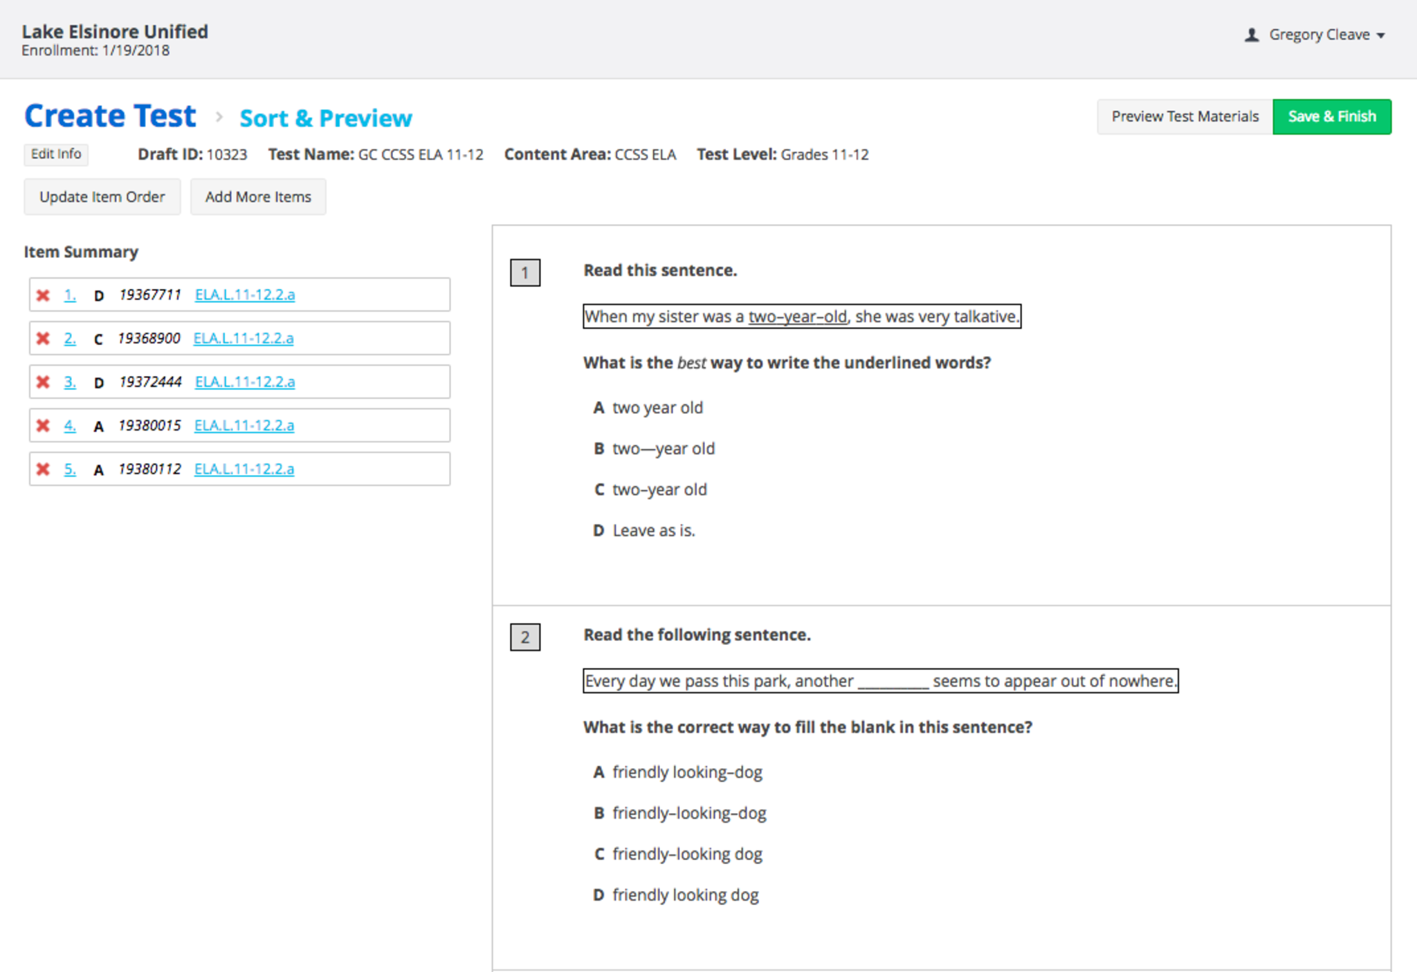Viewport: 1417px width, 972px height.
Task: Open standard link for item 1
Action: (245, 295)
